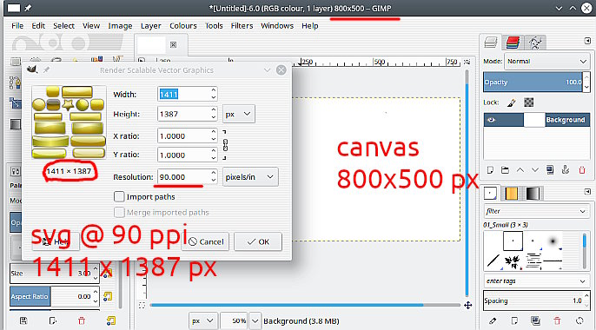
Task: Create a new layer
Action: tap(490, 170)
